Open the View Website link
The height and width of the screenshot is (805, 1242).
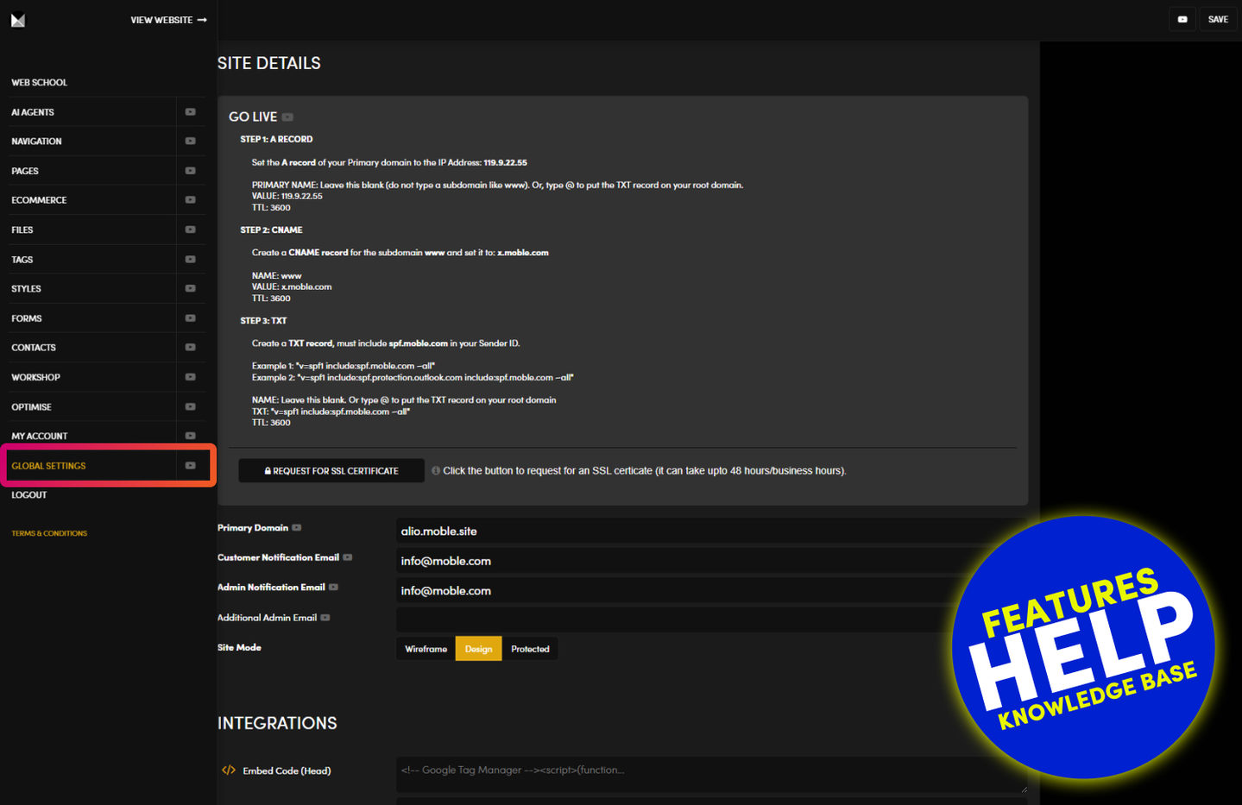[x=168, y=20]
